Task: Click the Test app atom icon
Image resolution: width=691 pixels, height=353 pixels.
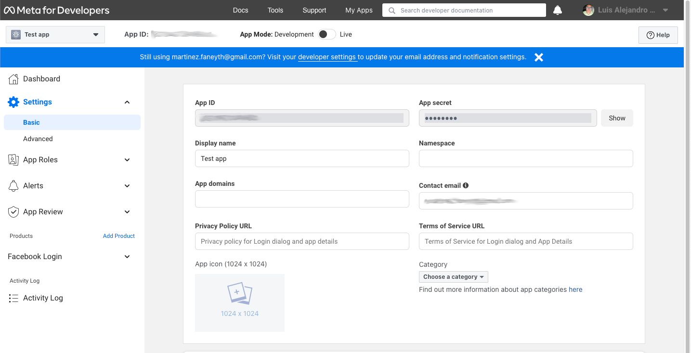Action: coord(16,35)
